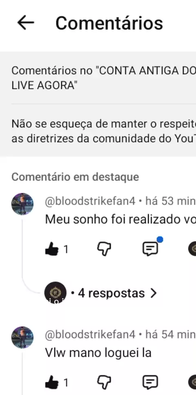Like the "Vlw mano loguei la" comment

[51, 383]
